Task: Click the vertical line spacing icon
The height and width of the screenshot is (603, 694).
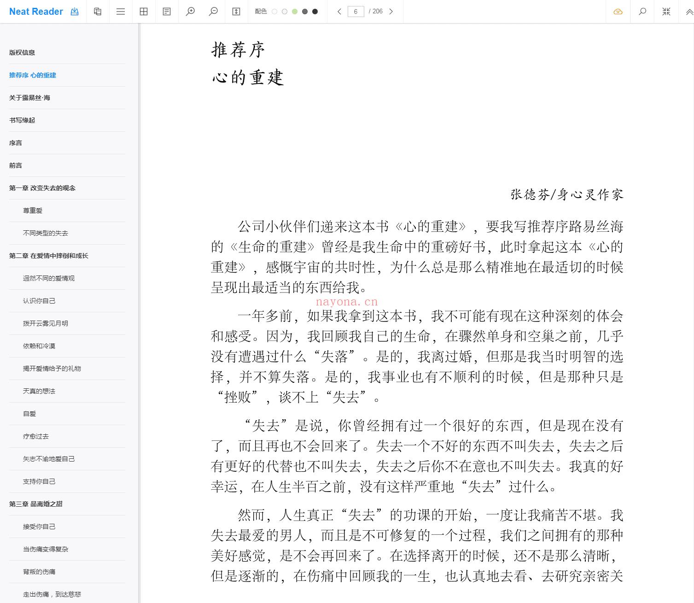Action: pos(236,12)
